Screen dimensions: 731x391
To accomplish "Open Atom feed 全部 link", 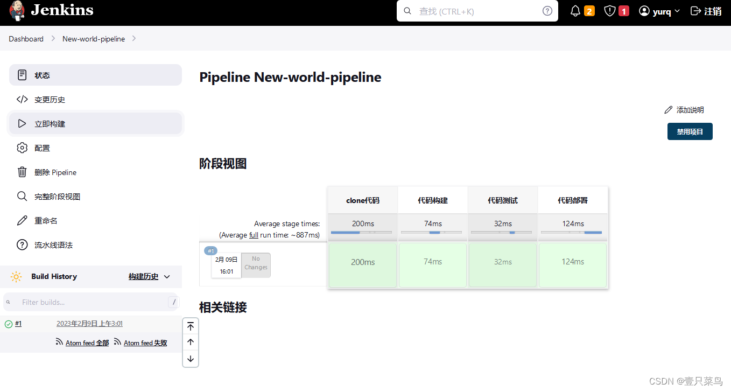I will (x=87, y=343).
